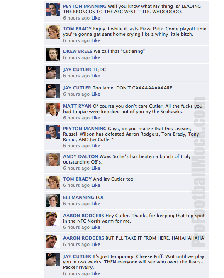Select Jay Cutler's avatar next to the TL;DC comment

[53, 73]
